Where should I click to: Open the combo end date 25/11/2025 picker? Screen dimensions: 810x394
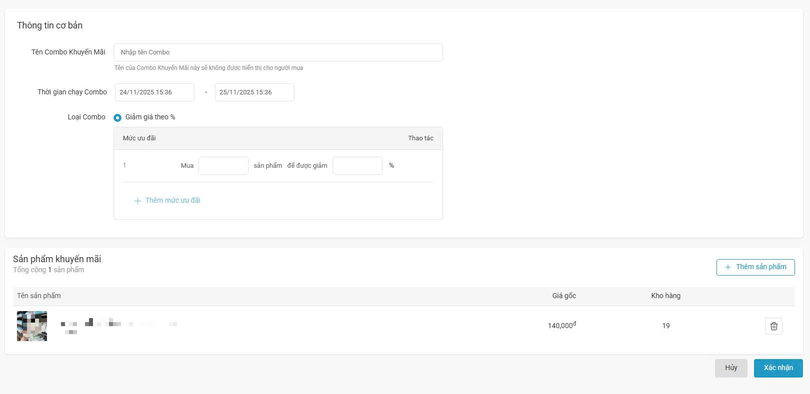click(254, 92)
